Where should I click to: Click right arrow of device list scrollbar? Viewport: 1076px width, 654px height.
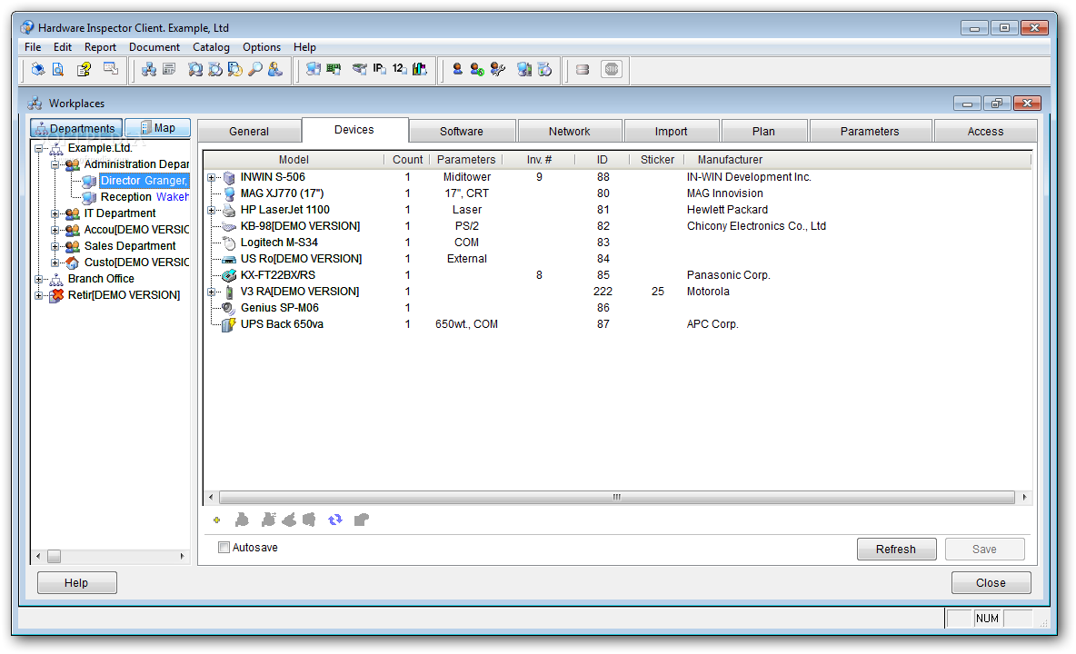1024,497
